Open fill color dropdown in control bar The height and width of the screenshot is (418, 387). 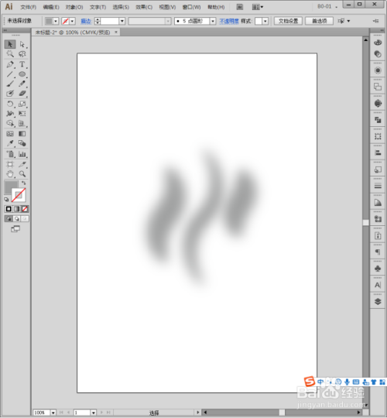click(56, 21)
